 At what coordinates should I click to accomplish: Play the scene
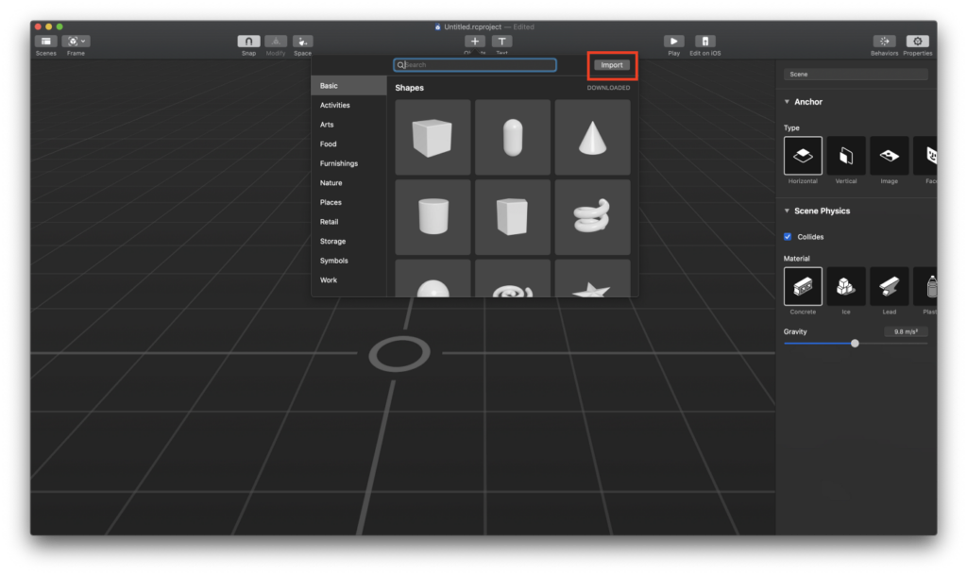(x=673, y=42)
